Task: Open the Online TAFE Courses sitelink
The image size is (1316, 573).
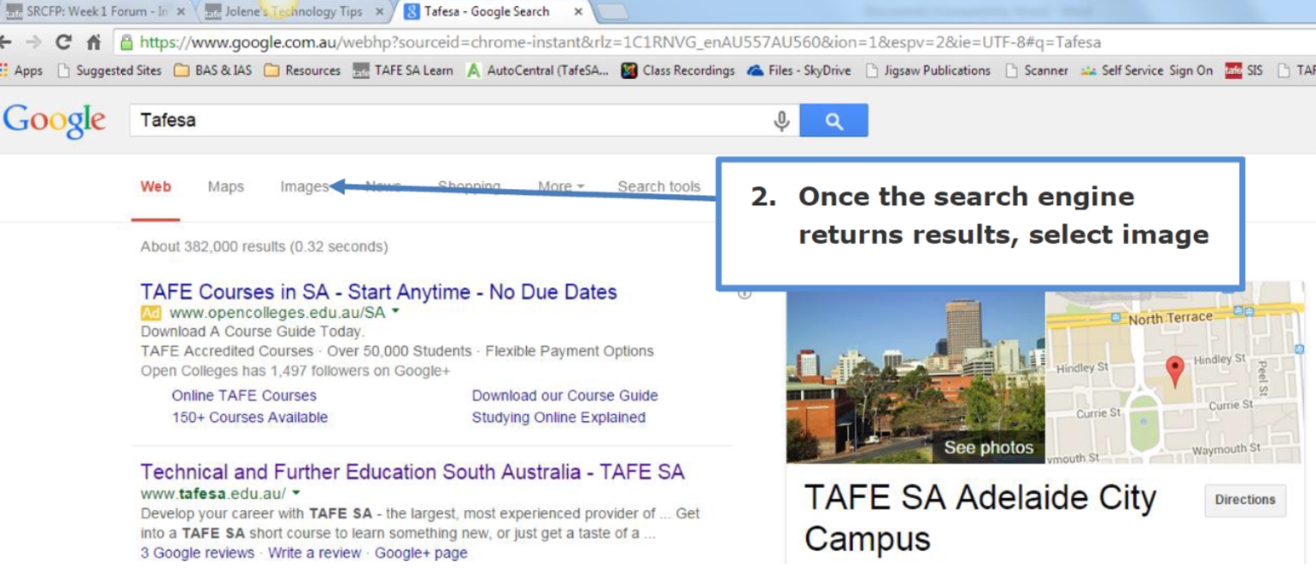Action: pyautogui.click(x=244, y=396)
